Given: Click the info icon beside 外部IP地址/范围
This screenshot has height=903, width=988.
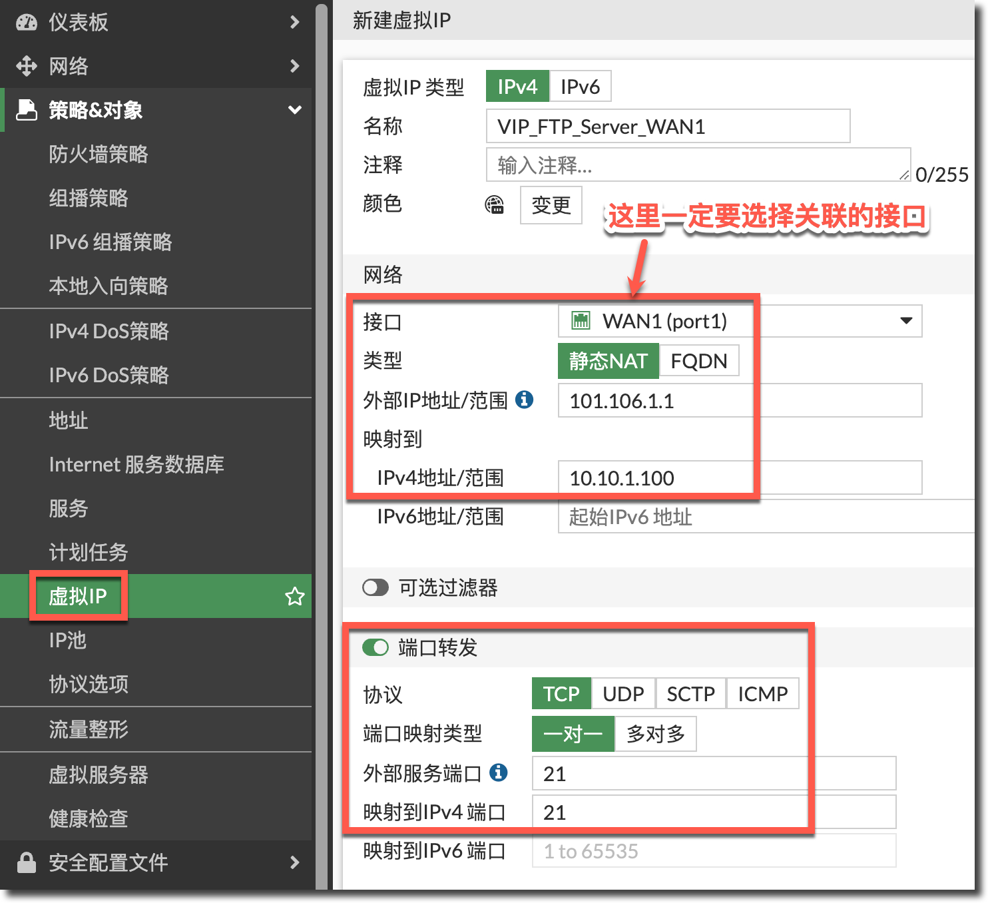Looking at the screenshot, I should click(525, 400).
